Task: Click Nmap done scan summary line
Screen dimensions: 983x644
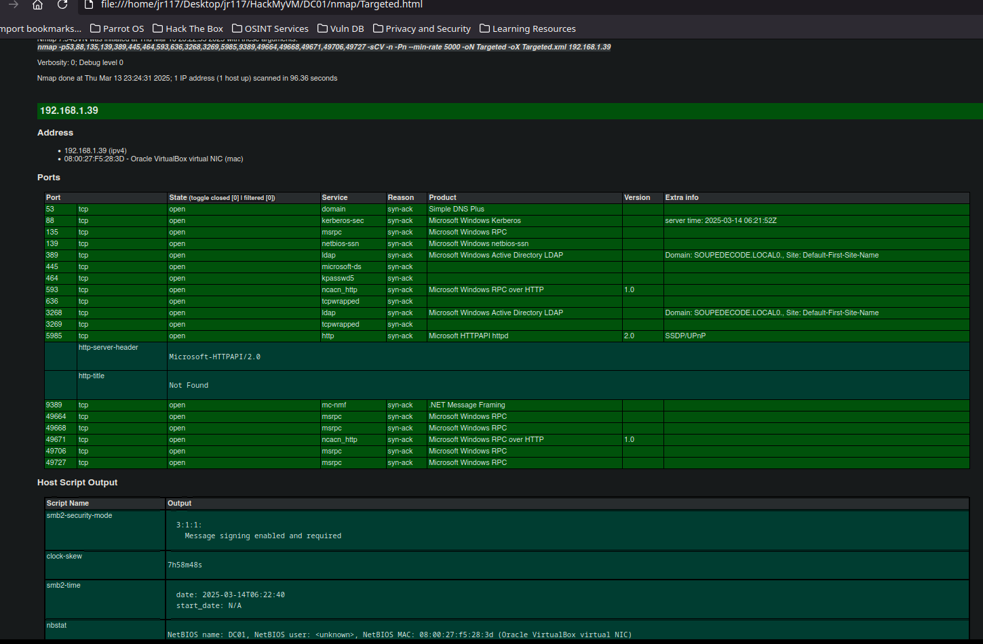Action: point(187,79)
